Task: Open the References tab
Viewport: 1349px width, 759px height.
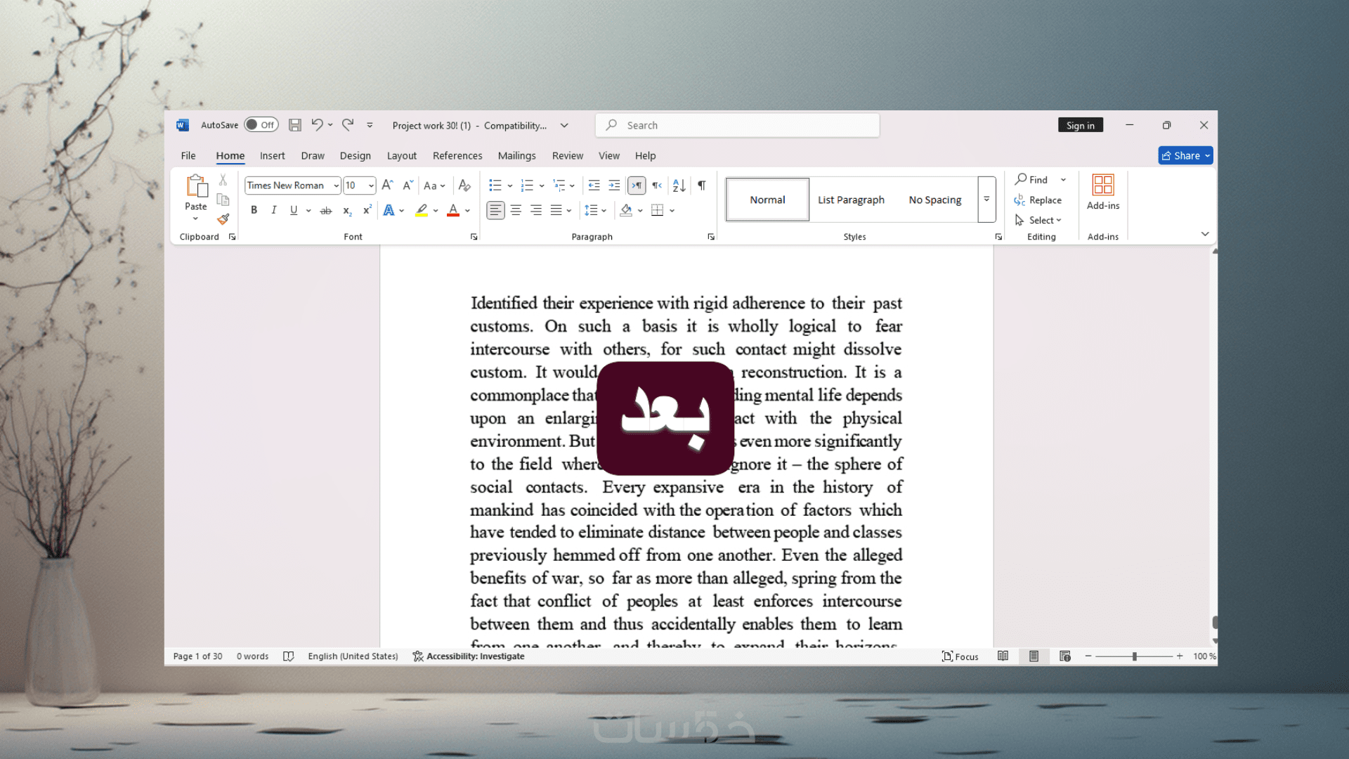Action: click(457, 155)
